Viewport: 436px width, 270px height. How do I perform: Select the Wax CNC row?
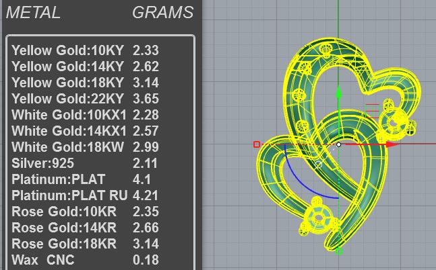[x=85, y=260]
